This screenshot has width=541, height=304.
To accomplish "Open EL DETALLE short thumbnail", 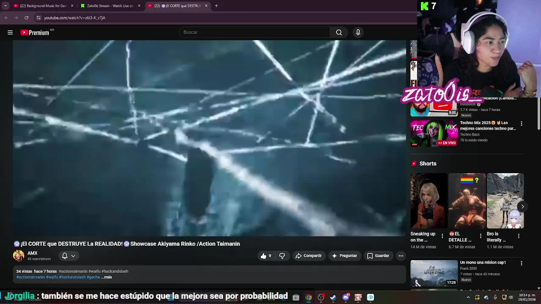I will (x=467, y=201).
